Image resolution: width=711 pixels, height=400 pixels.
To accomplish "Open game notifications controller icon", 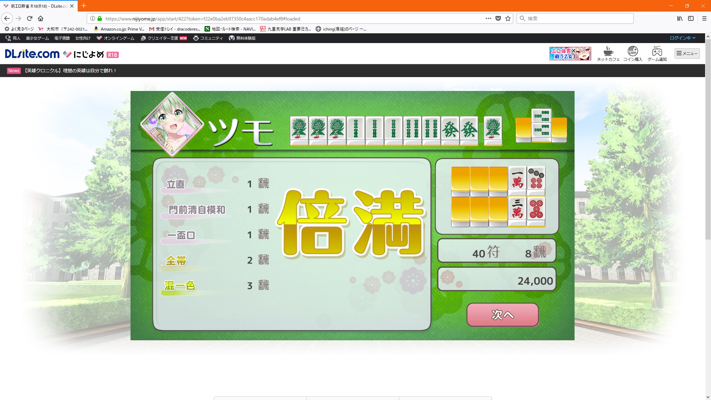I will click(x=657, y=51).
